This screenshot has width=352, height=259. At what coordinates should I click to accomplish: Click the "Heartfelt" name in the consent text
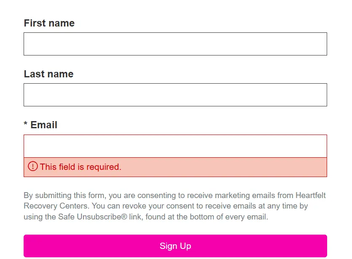tap(310, 195)
